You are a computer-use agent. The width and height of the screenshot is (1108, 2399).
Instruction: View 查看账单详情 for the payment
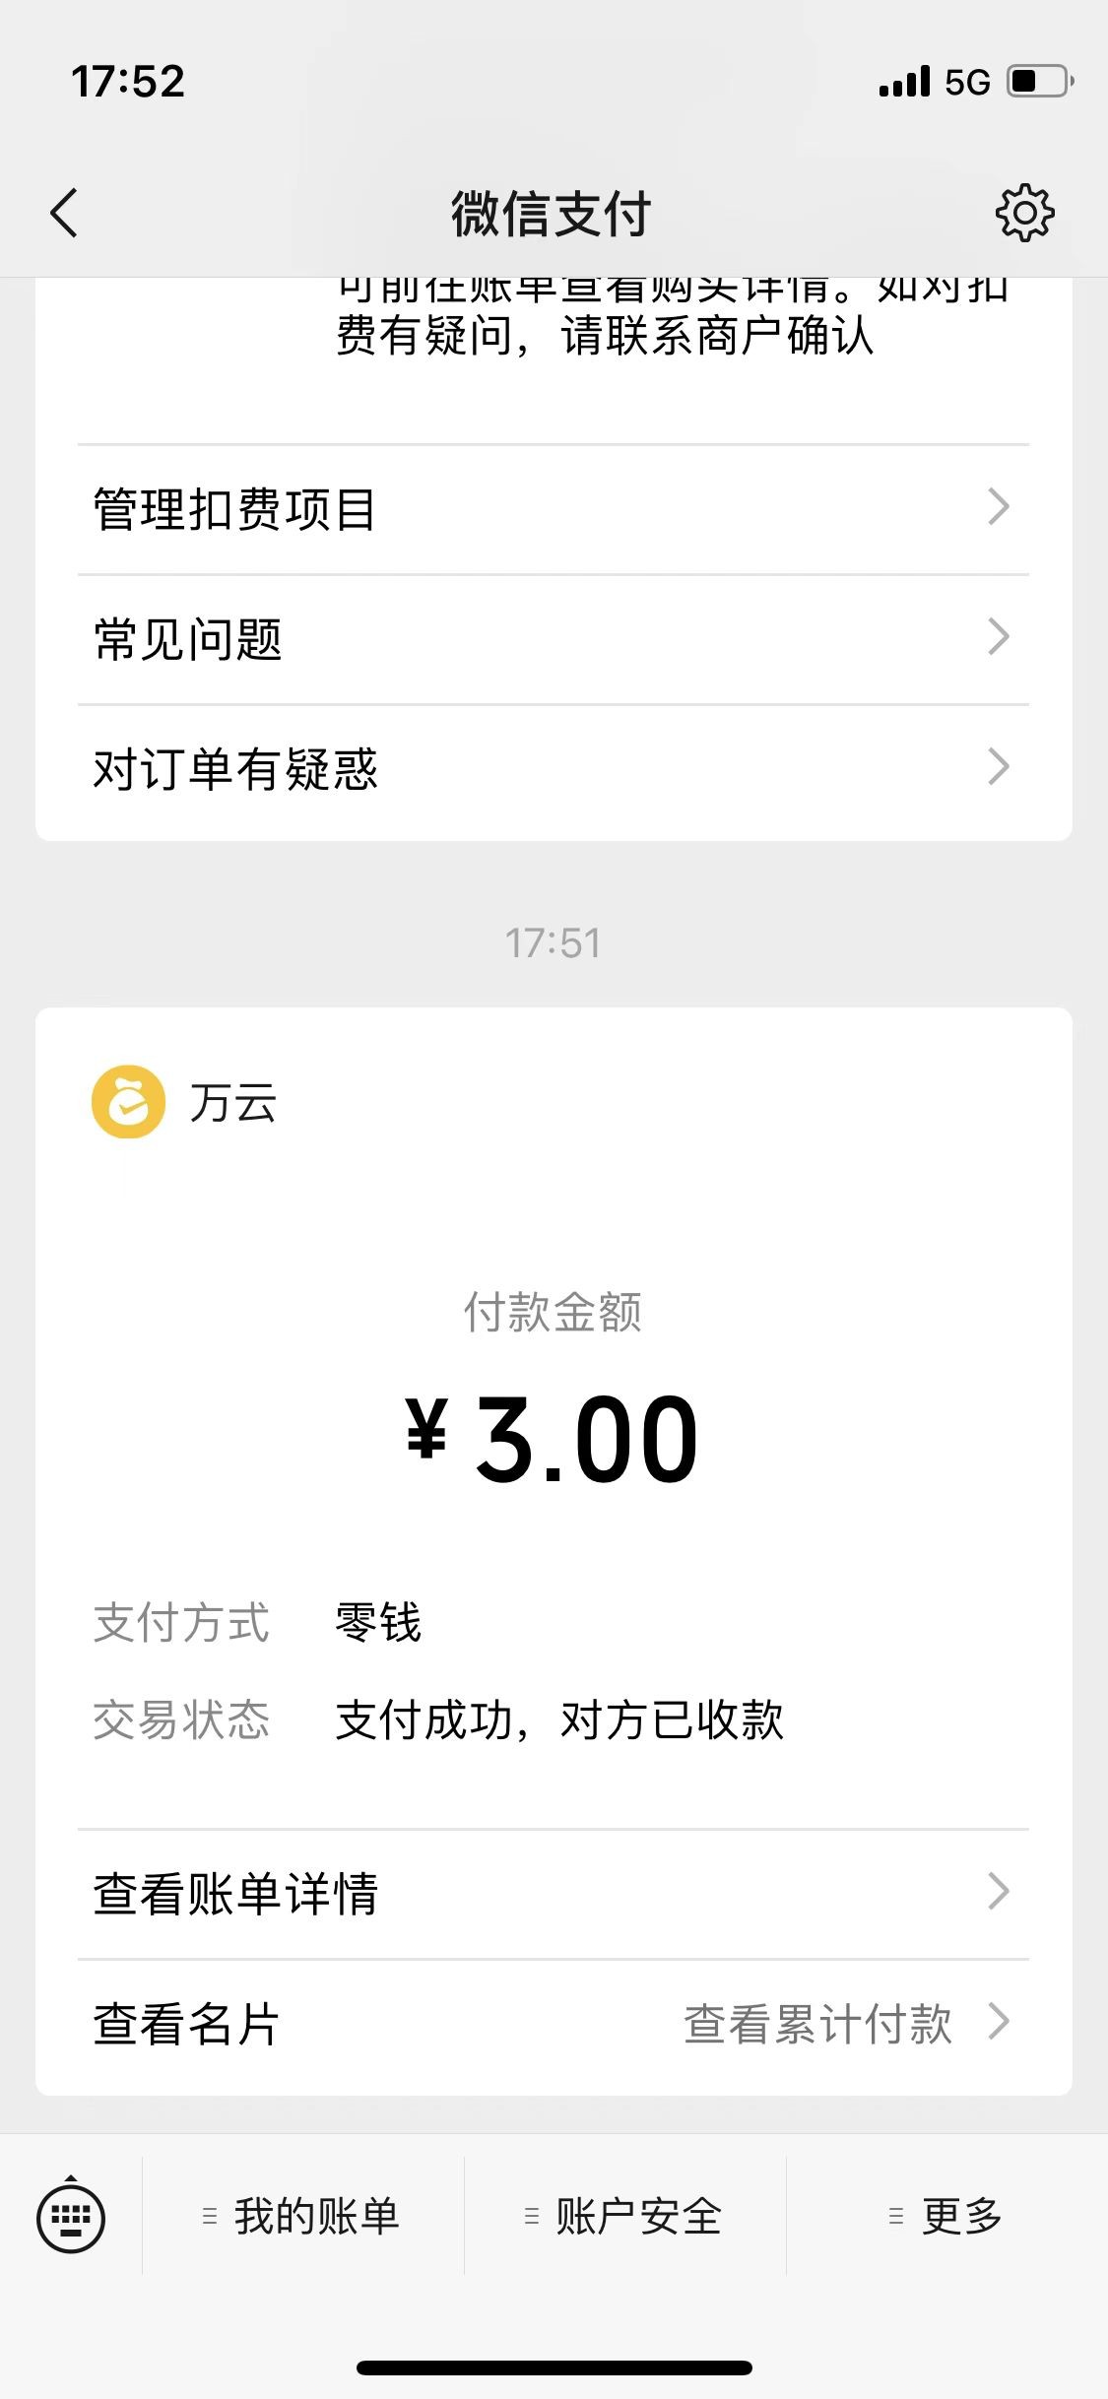552,1893
